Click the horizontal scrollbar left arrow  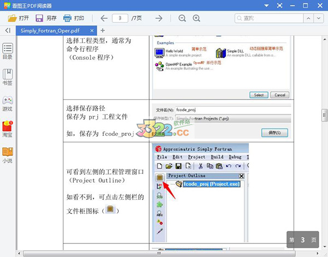(x=19, y=253)
